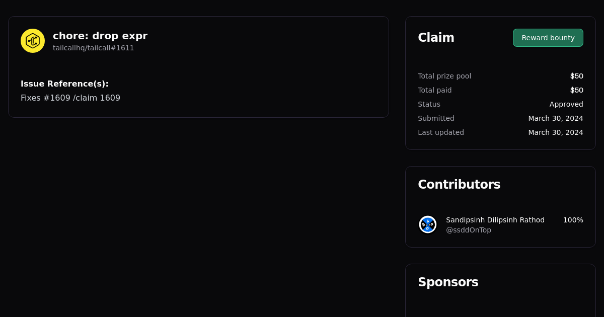Click the yellow Tailcall logo icon
The image size is (604, 317).
[x=33, y=41]
